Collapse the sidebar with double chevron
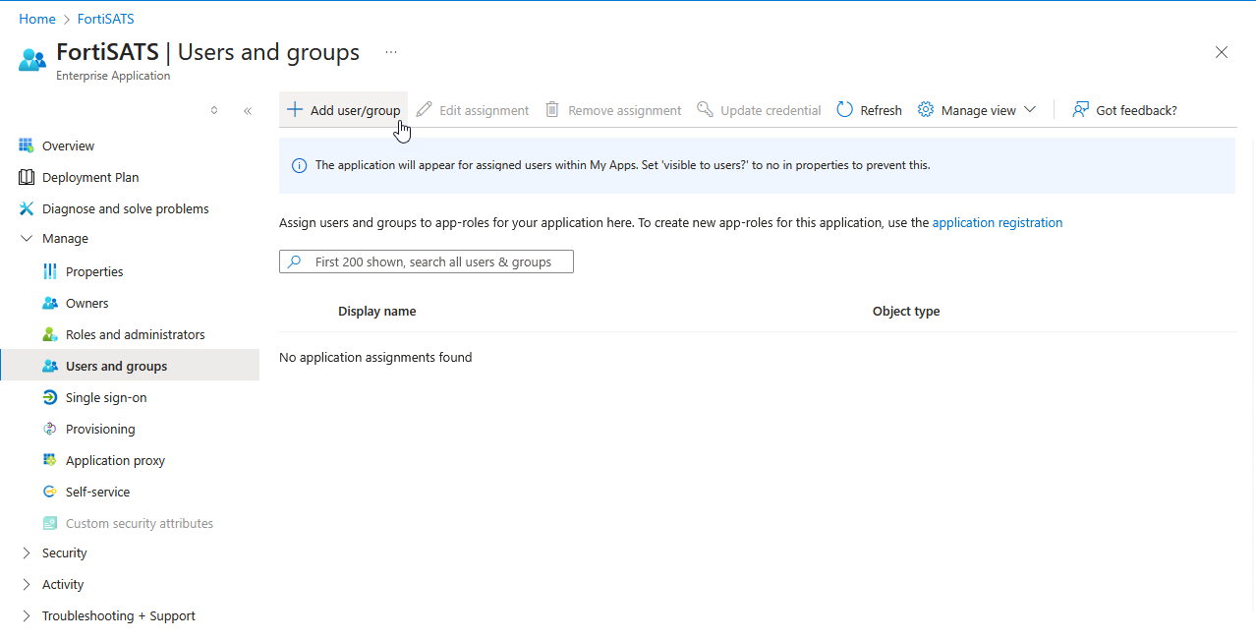1256x640 pixels. pos(248,110)
